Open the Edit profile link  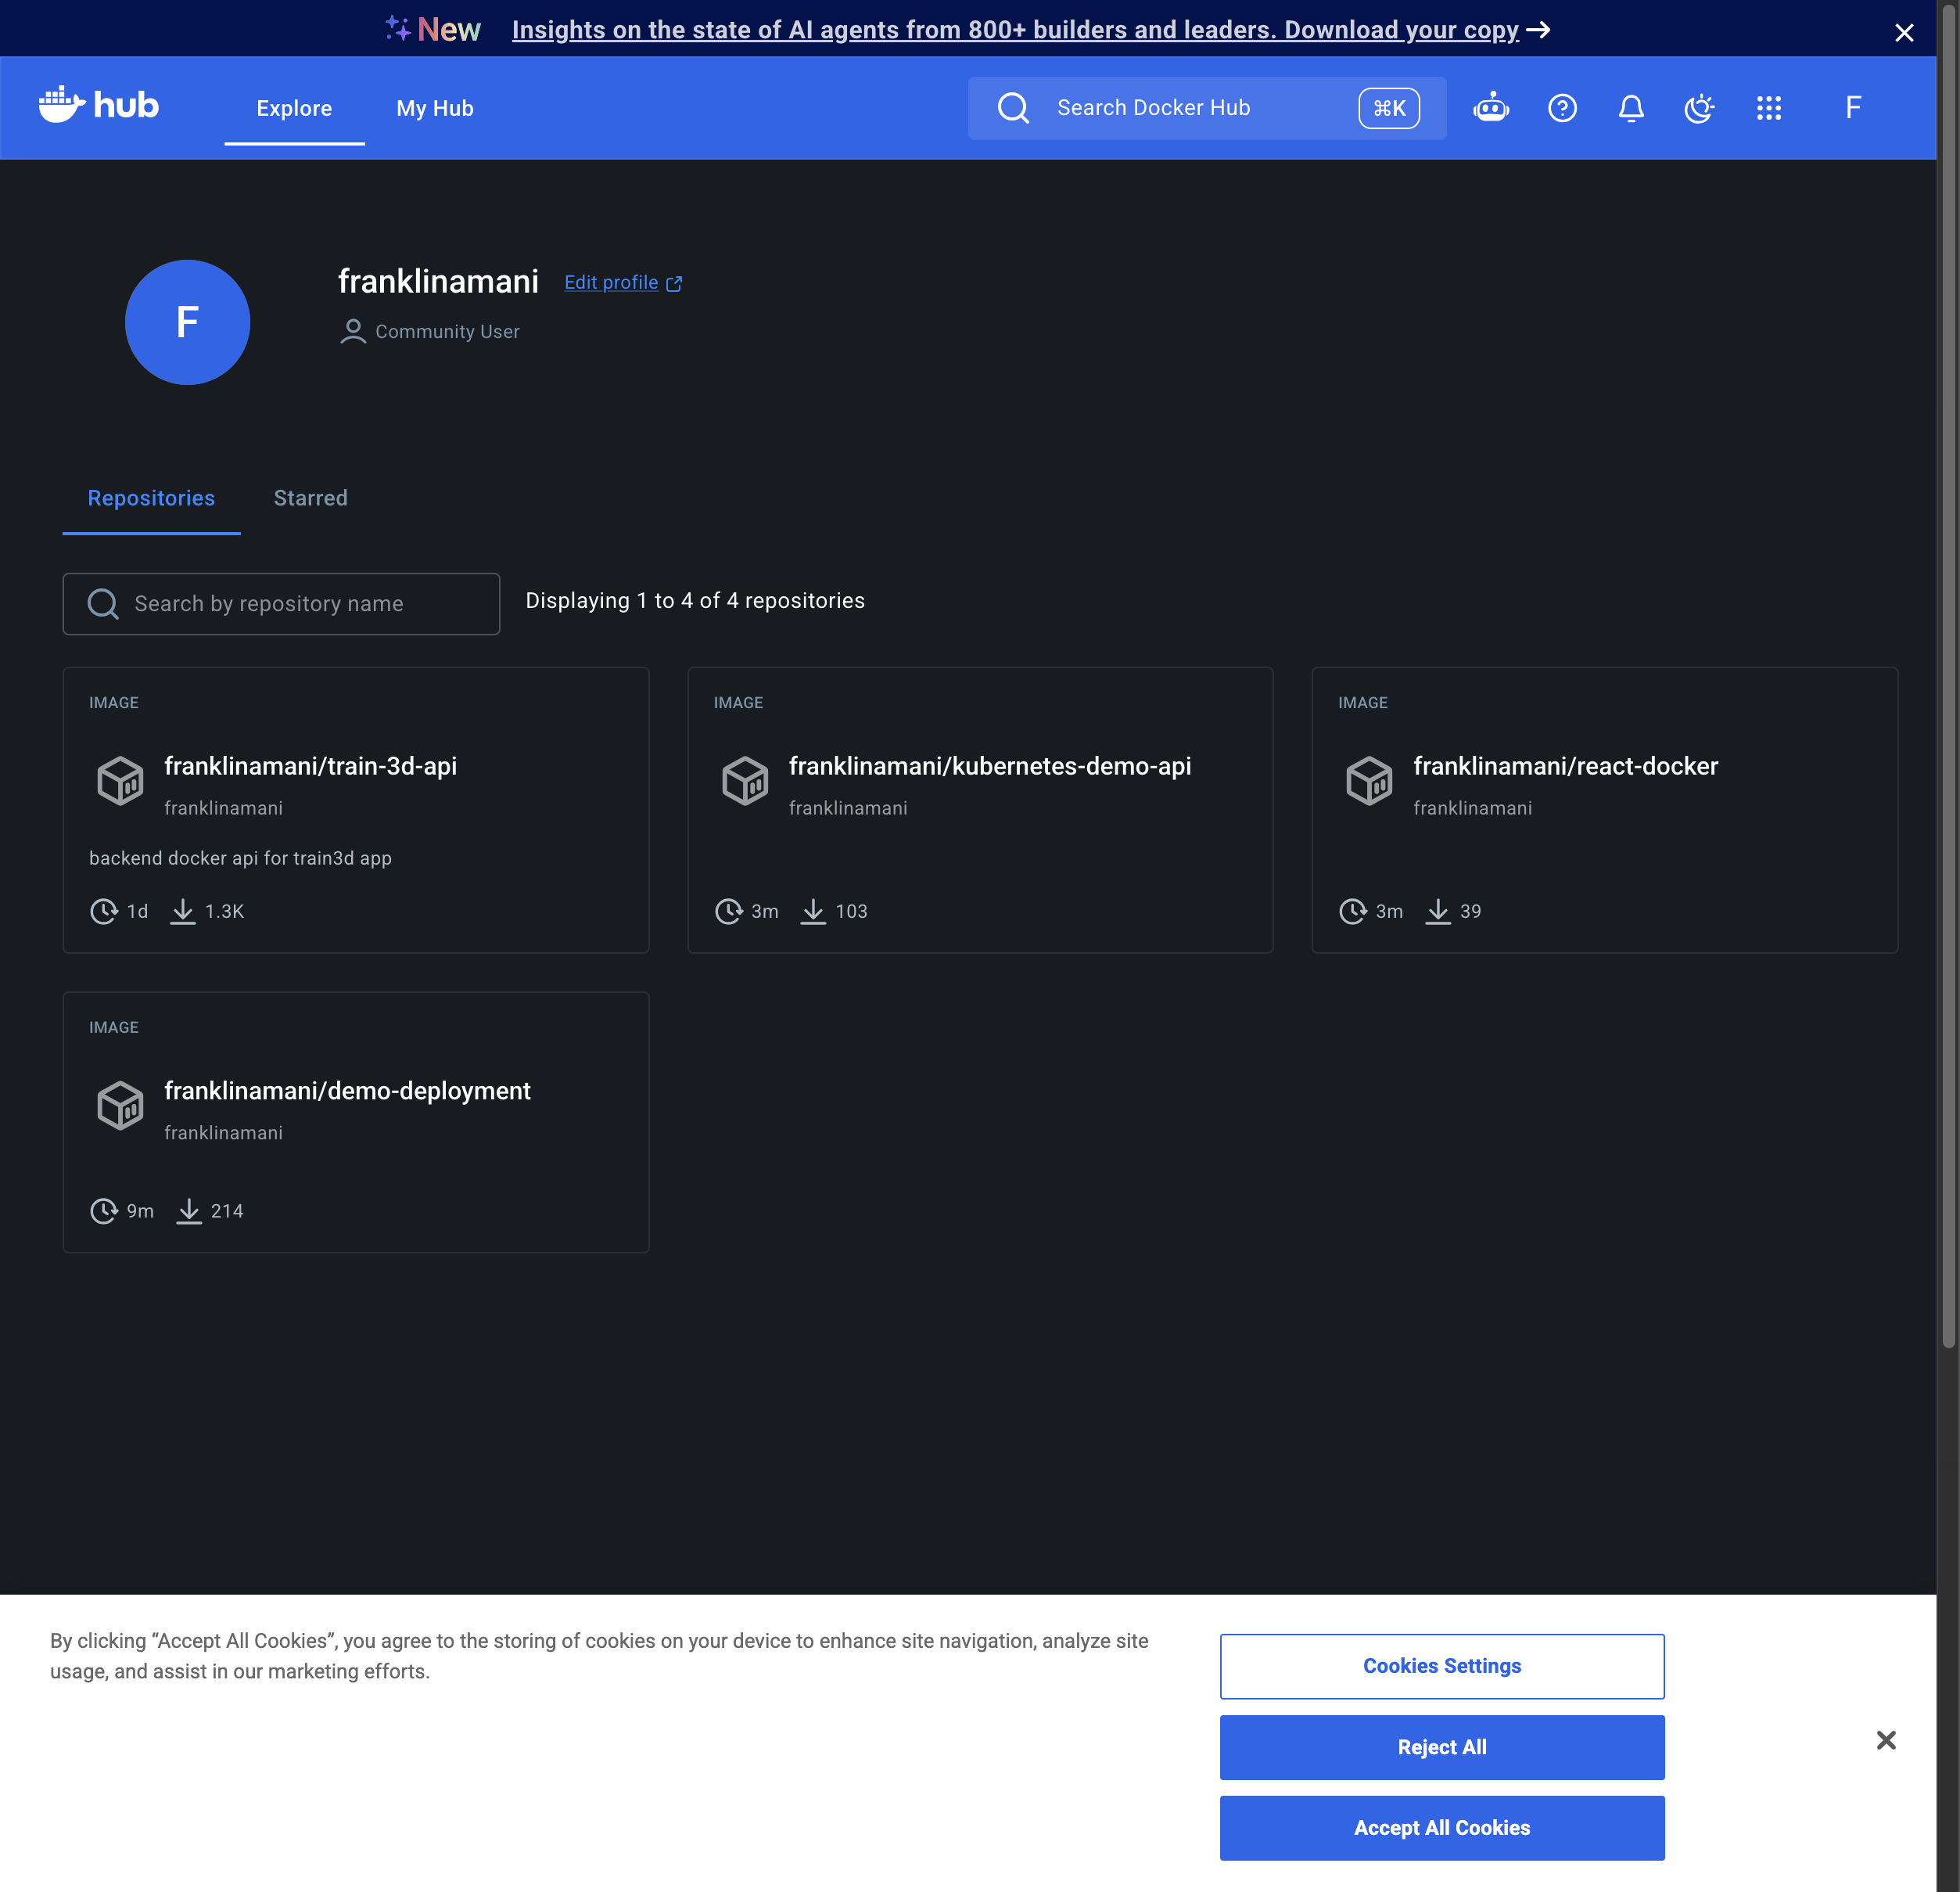[x=611, y=282]
